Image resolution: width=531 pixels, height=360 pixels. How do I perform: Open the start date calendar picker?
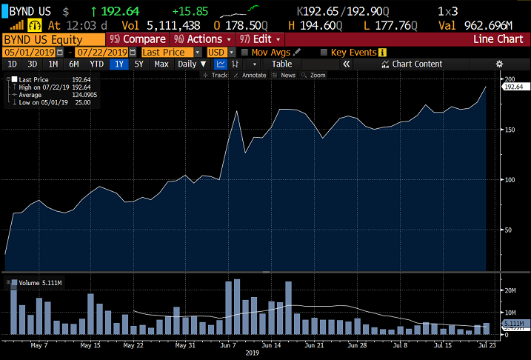[x=60, y=52]
